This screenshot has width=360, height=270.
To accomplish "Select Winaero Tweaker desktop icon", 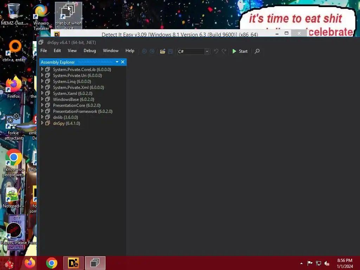I will (41, 17).
